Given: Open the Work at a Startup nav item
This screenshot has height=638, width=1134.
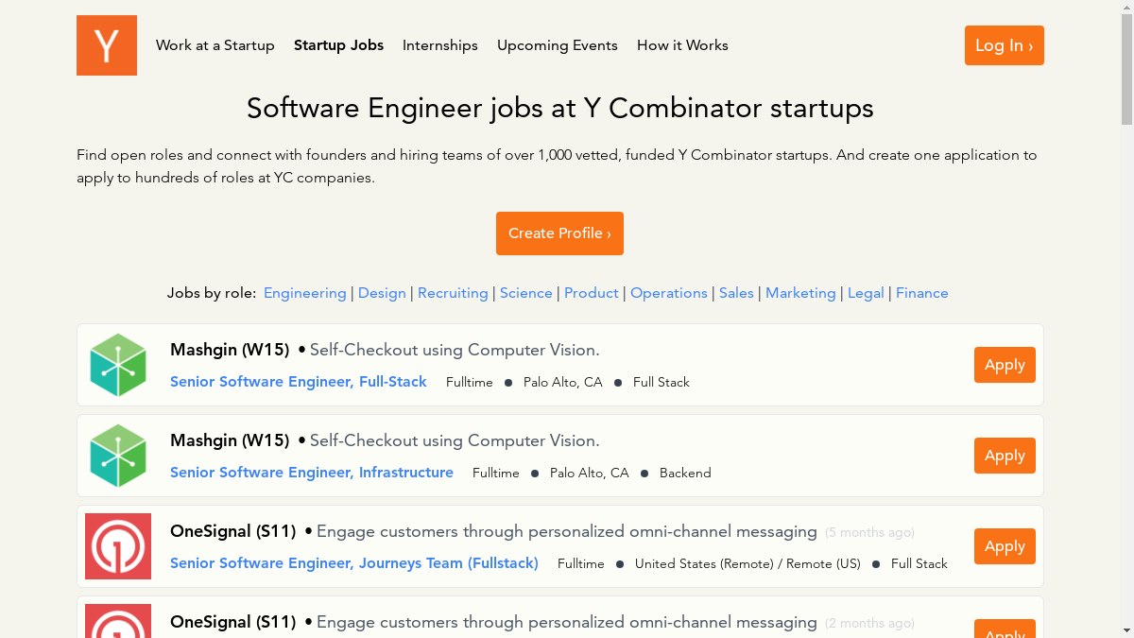Looking at the screenshot, I should click(215, 45).
